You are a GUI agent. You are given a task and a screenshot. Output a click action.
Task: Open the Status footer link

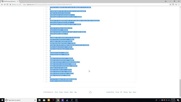[71, 92]
